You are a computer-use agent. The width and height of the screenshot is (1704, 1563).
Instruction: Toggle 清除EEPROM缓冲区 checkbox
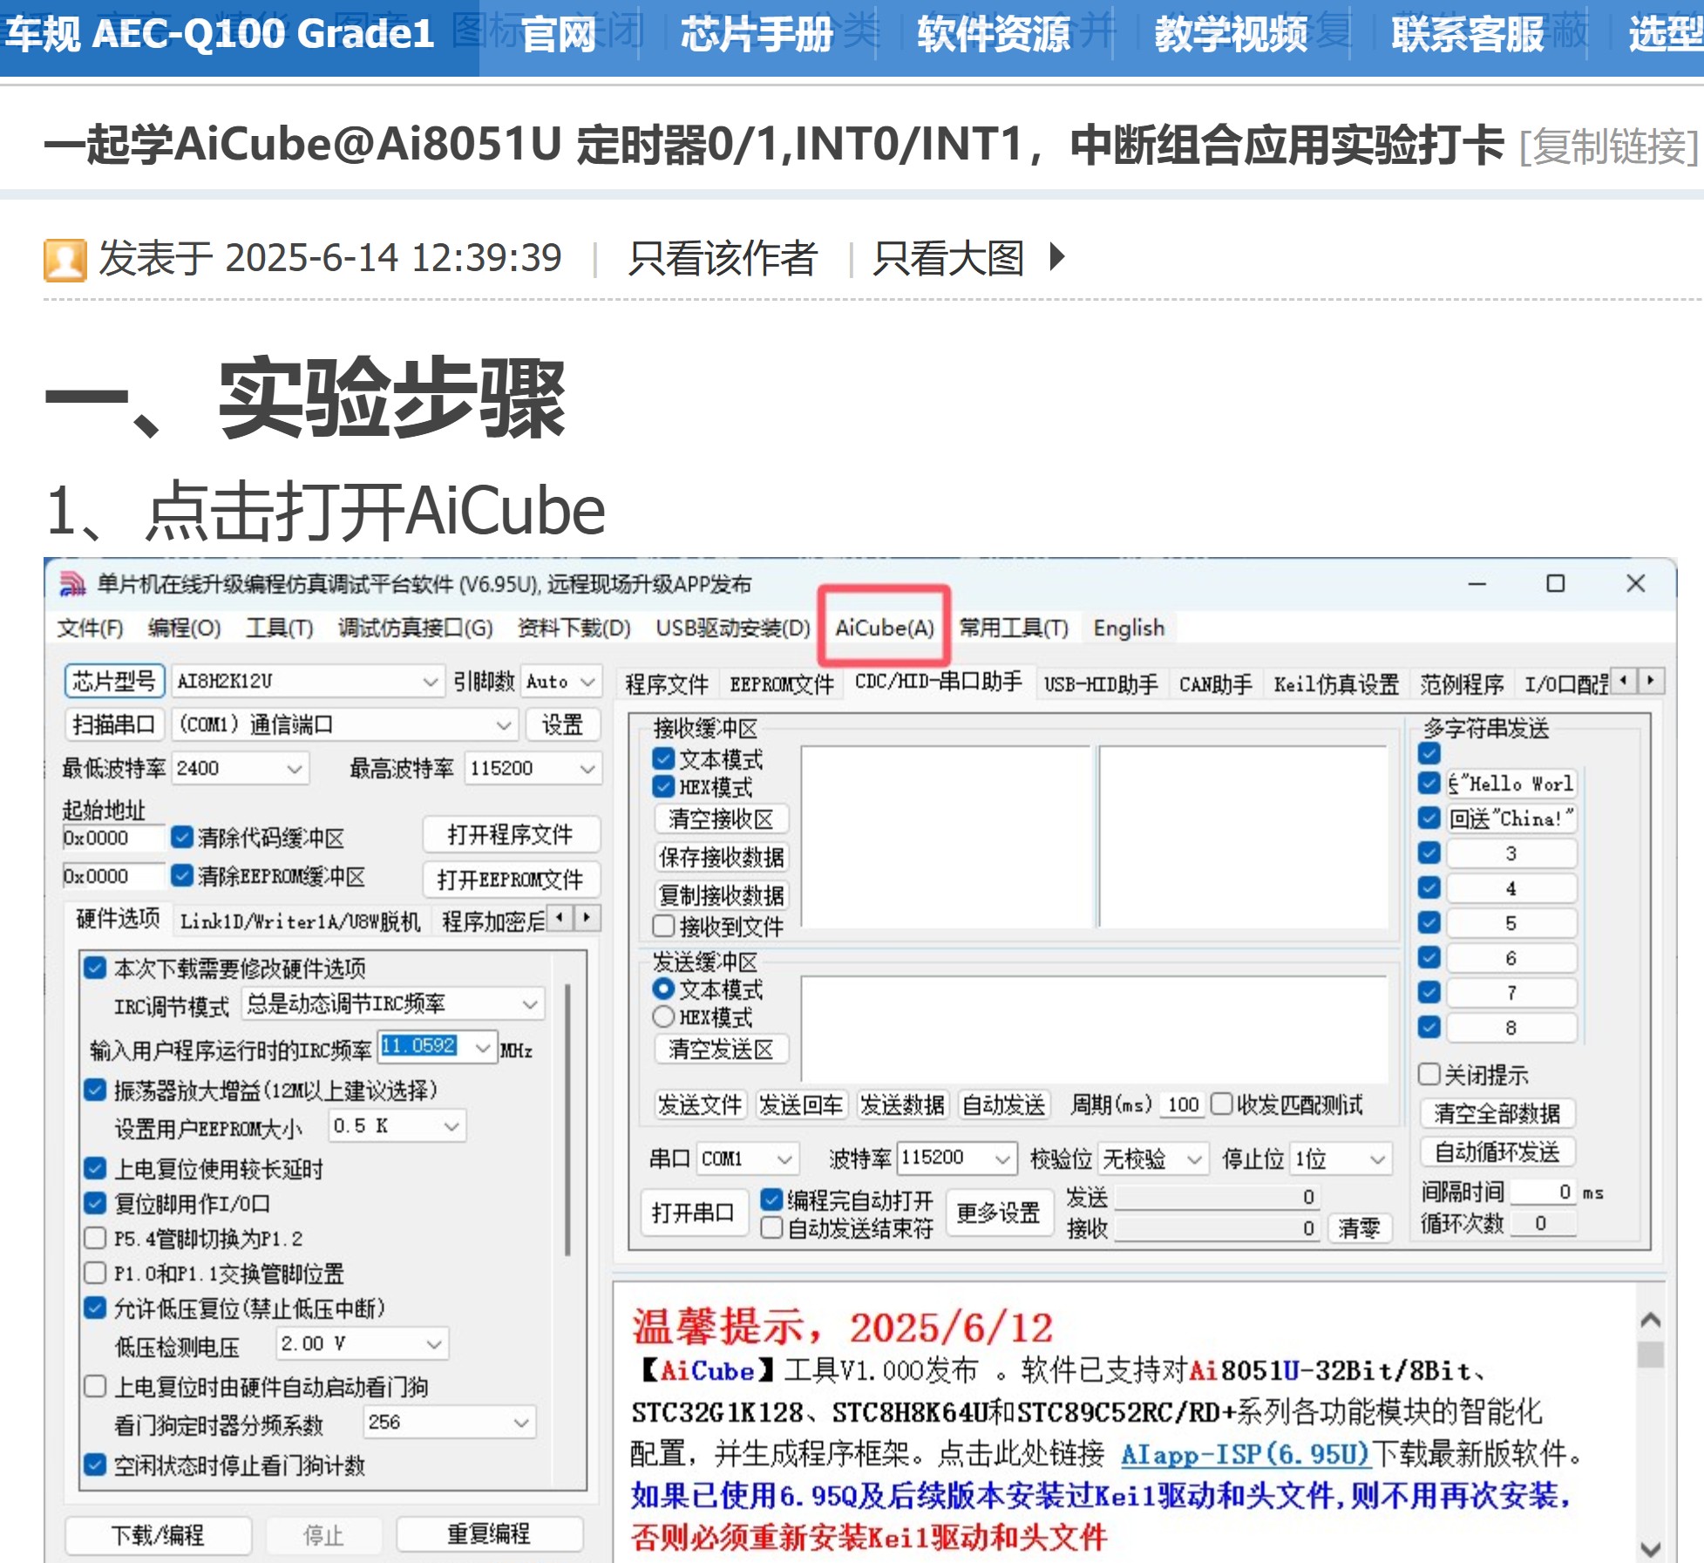[x=181, y=875]
